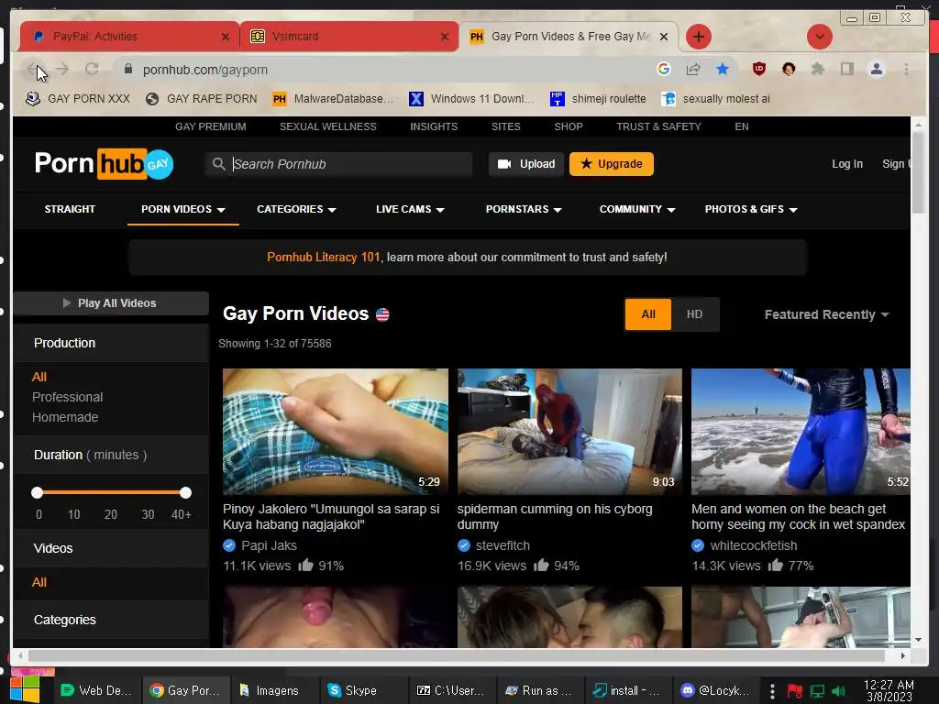This screenshot has width=939, height=704.
Task: Expand the PHOTOS & GIFS dropdown
Action: 751,209
